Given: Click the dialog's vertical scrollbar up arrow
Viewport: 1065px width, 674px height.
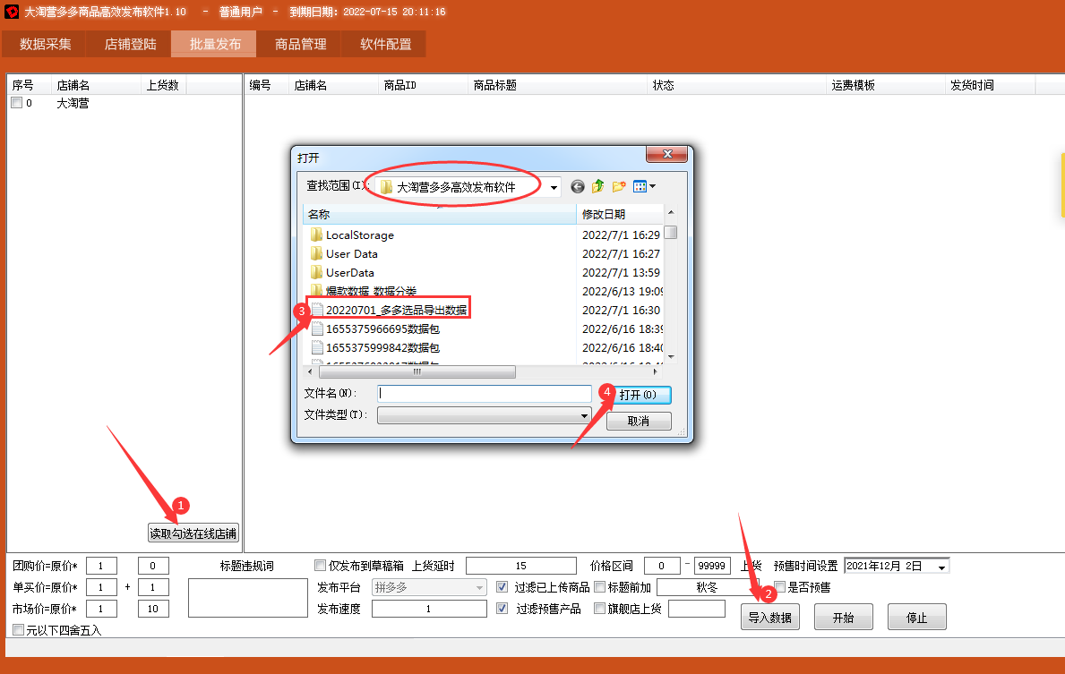Looking at the screenshot, I should (671, 212).
